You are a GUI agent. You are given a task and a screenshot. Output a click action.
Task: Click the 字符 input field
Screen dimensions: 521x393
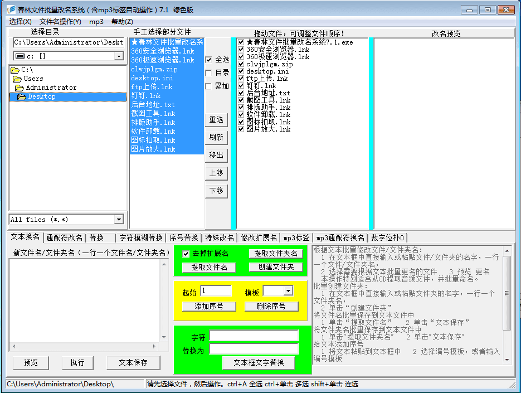coord(254,336)
